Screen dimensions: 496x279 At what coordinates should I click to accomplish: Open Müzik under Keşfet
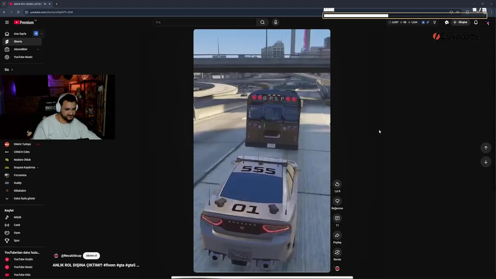point(22,217)
